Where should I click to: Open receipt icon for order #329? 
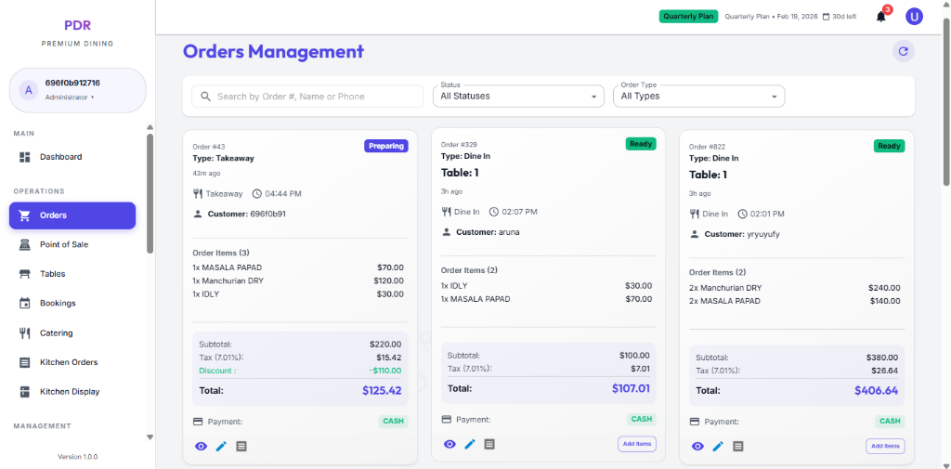tap(489, 444)
